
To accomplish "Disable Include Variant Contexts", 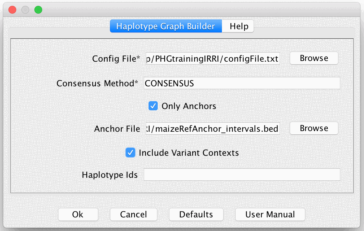I will click(130, 152).
